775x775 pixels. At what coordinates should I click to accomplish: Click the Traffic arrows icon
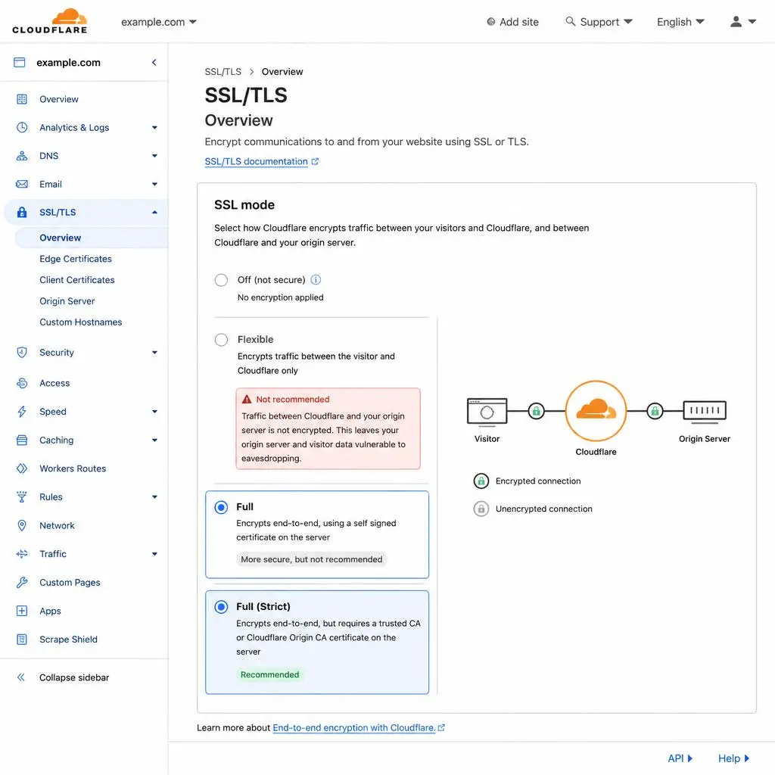(22, 554)
